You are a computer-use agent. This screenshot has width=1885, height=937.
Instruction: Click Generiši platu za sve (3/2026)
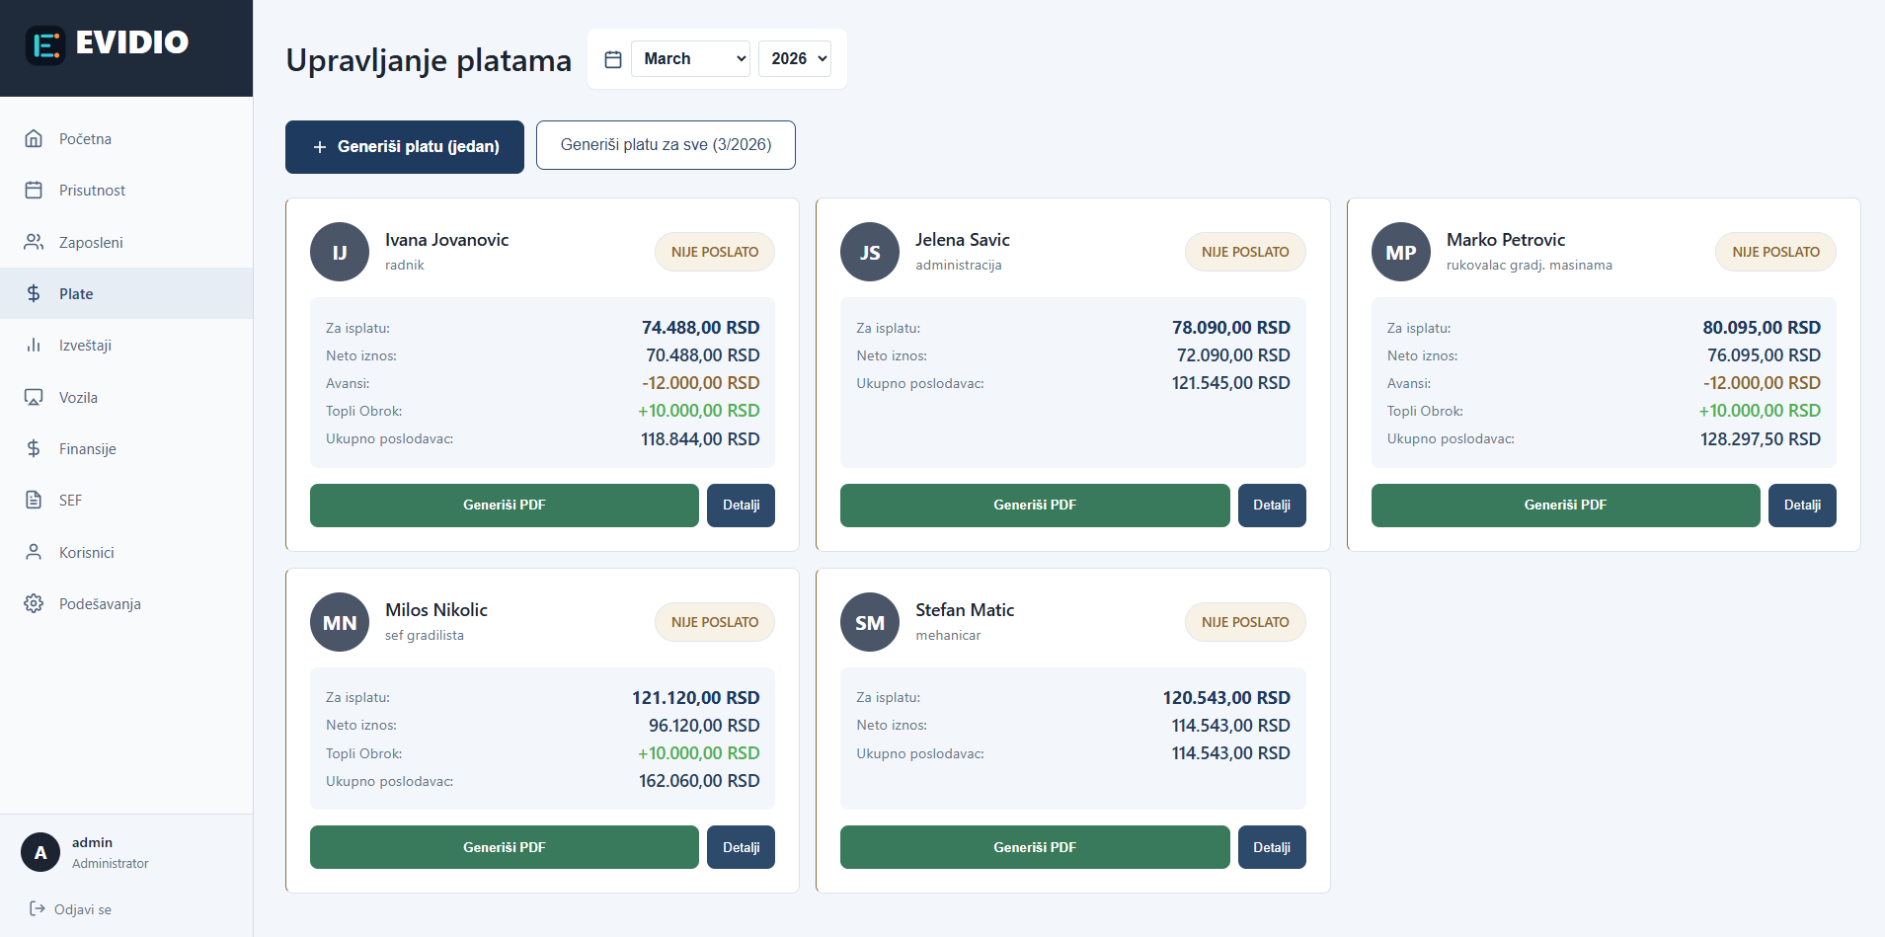[x=666, y=145]
